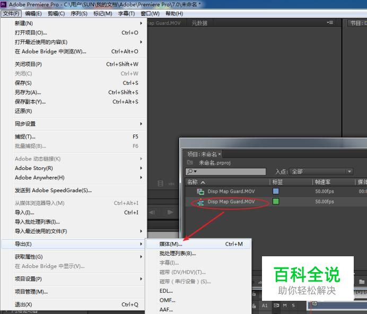Open the 帮助(H) menu
Image resolution: width=367 pixels, height=314 pixels.
(x=174, y=14)
